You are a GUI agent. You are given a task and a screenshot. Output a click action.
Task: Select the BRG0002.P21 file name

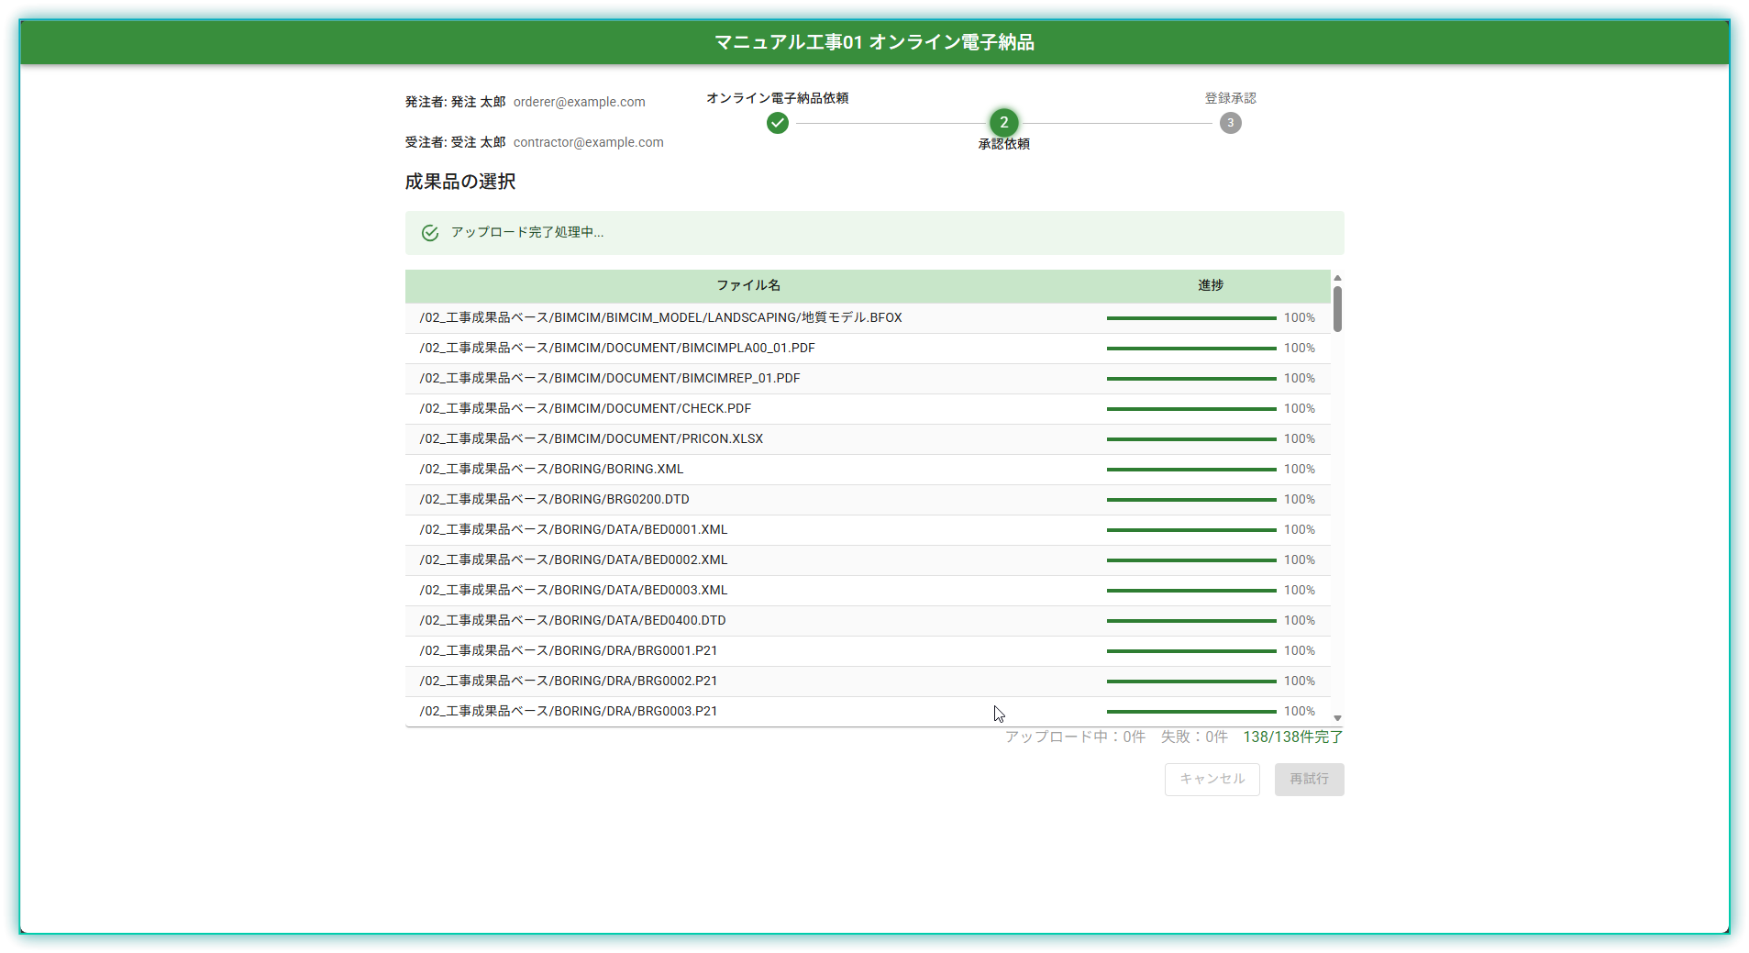[569, 682]
